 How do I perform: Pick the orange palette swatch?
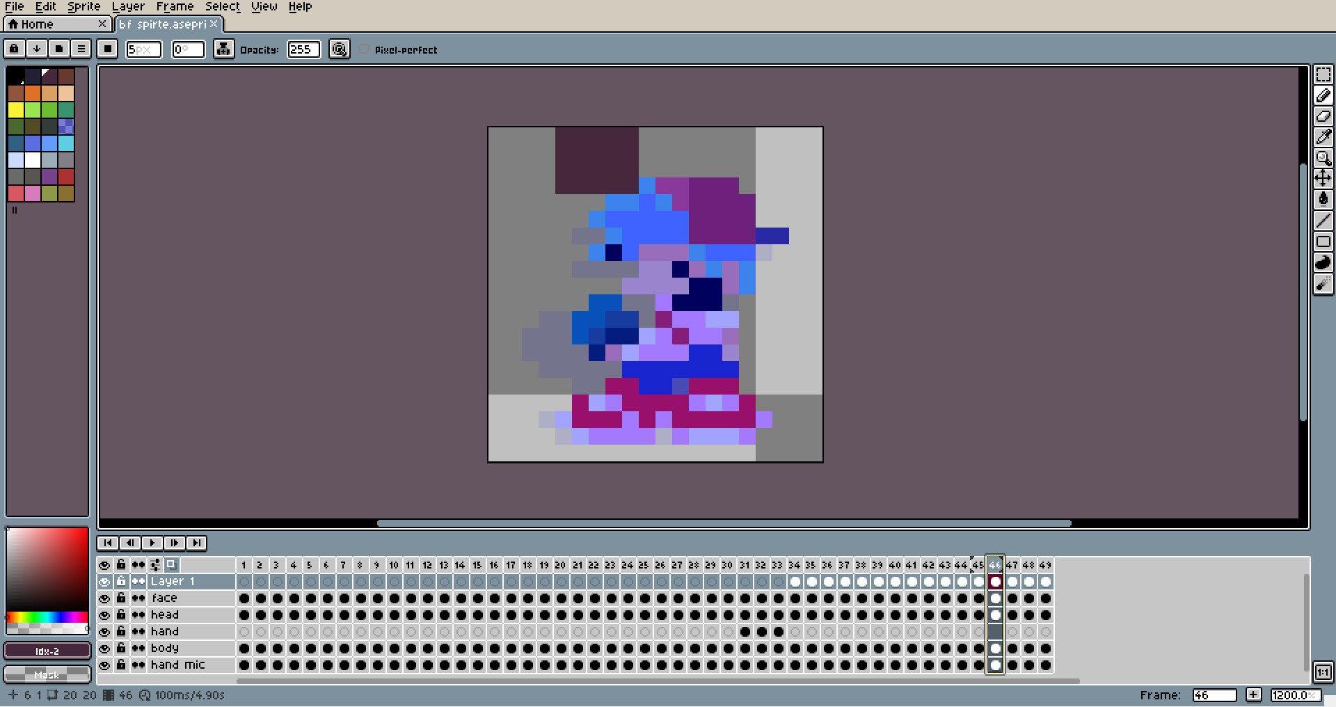coord(33,93)
